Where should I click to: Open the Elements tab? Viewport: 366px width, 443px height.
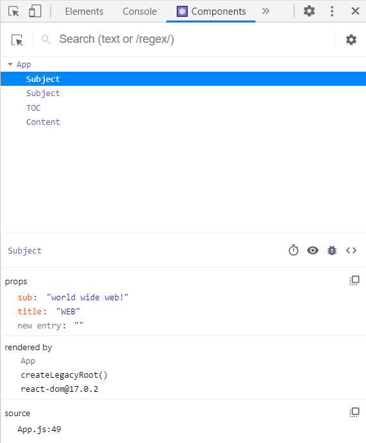coord(84,12)
